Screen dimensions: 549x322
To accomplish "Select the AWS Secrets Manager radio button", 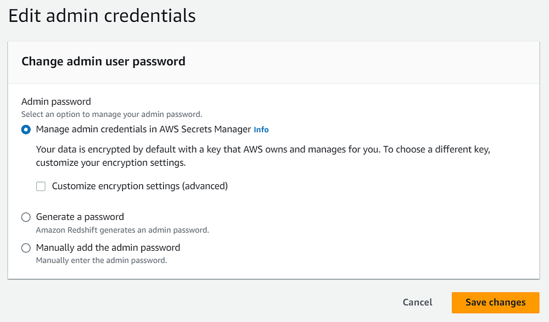I will (26, 130).
